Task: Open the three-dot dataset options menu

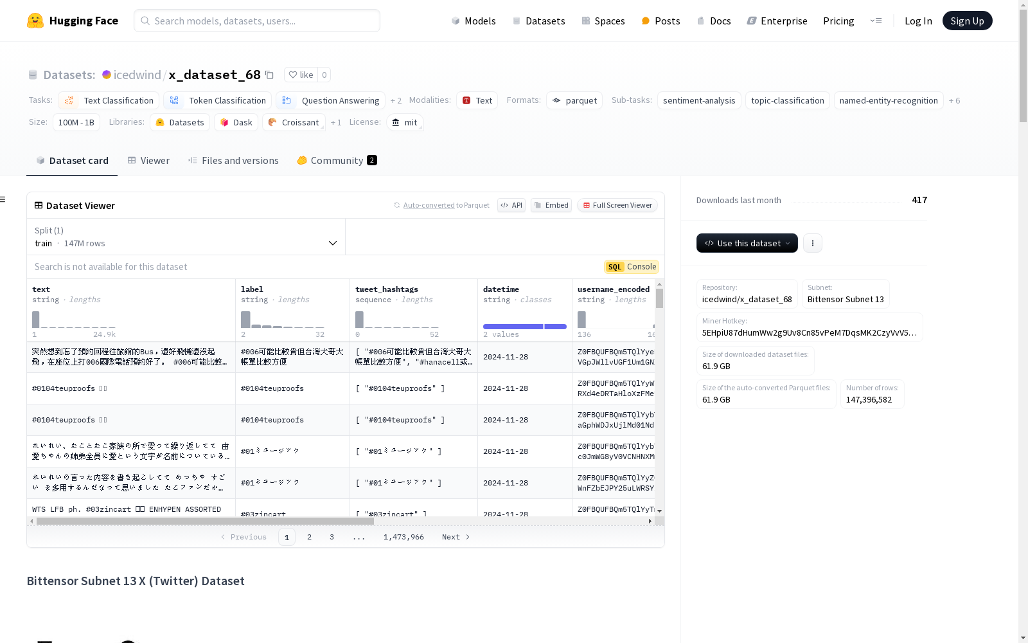Action: pyautogui.click(x=813, y=243)
